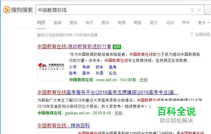
Task: Expand the 更多 dropdown menu
Action: pyautogui.click(x=204, y=23)
